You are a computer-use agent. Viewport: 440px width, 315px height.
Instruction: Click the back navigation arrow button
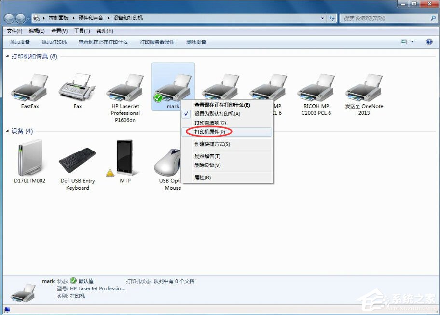coord(8,18)
